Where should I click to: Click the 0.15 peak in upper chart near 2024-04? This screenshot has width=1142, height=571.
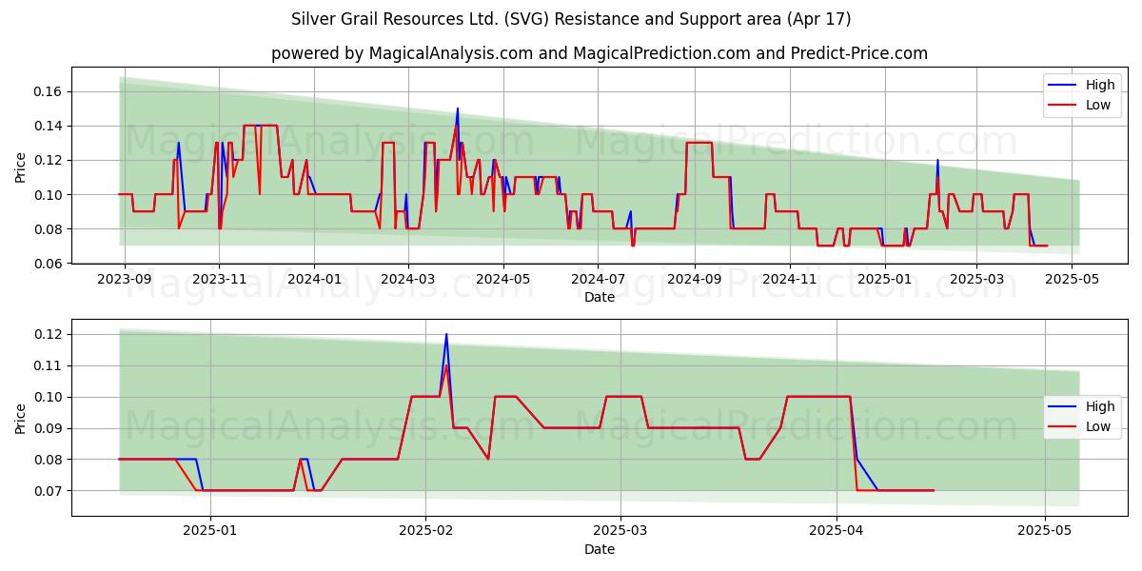tap(458, 109)
